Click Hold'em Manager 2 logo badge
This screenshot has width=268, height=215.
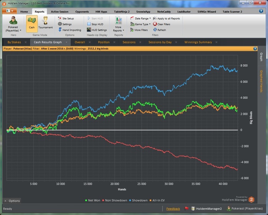pyautogui.click(x=252, y=199)
